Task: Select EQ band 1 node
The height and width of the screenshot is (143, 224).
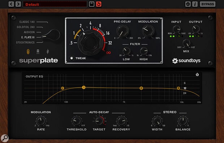Action: (x=84, y=87)
